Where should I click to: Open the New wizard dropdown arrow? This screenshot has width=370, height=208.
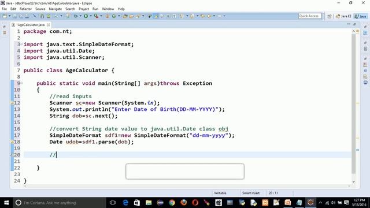click(x=10, y=16)
